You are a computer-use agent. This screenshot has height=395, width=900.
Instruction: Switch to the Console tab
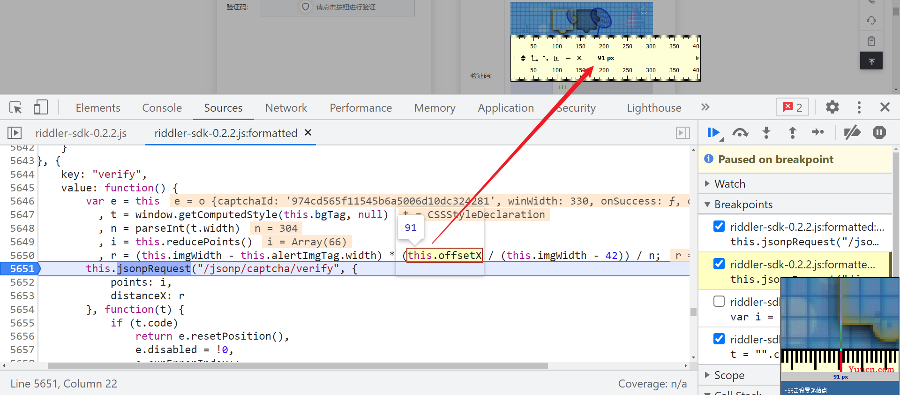(x=162, y=108)
